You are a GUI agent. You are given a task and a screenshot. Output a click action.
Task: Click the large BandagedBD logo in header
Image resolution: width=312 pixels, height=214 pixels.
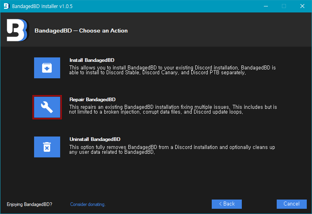tap(17, 30)
